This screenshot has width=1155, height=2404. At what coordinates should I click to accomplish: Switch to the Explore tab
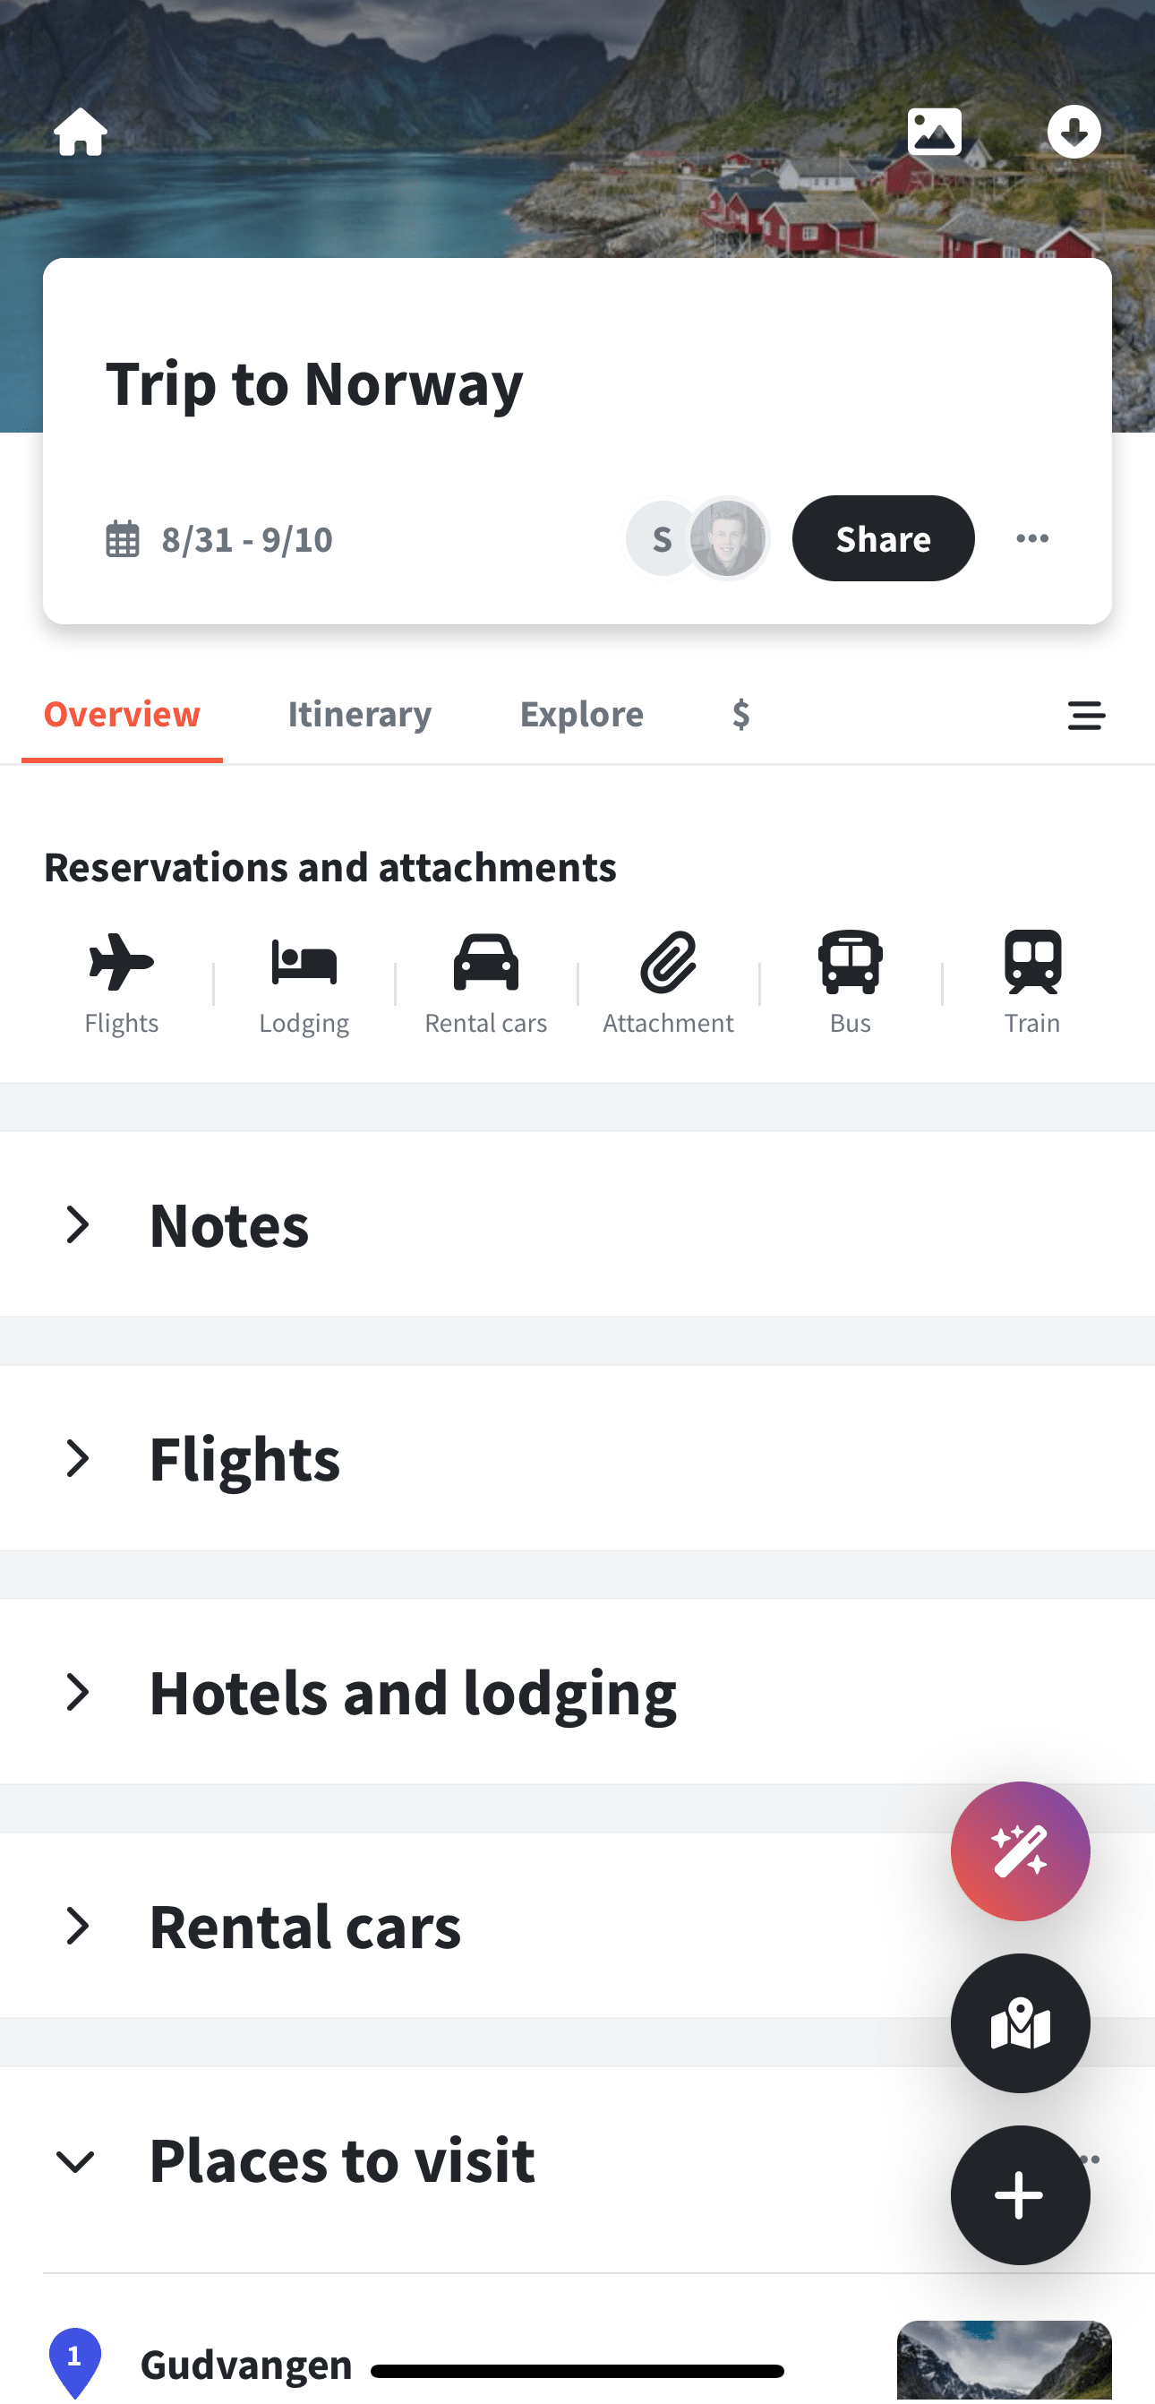point(581,714)
